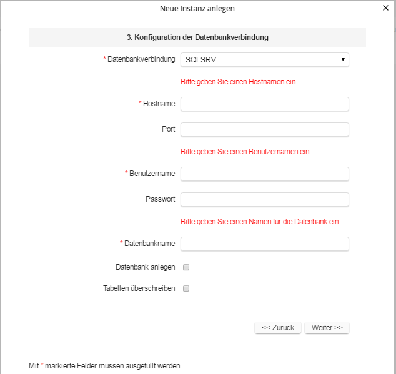
Task: Focus the Port text box
Action: click(264, 129)
